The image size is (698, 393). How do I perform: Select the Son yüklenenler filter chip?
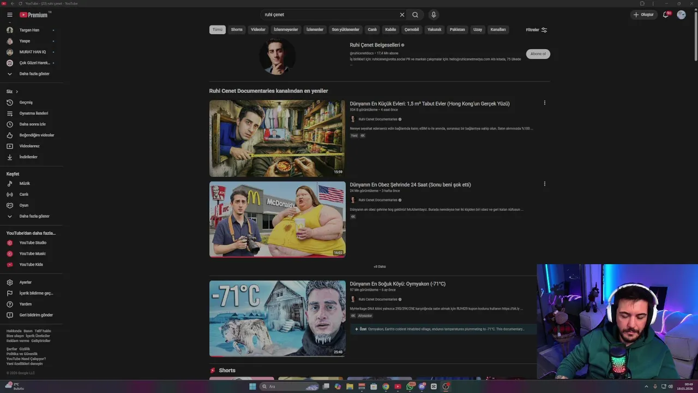tap(346, 29)
